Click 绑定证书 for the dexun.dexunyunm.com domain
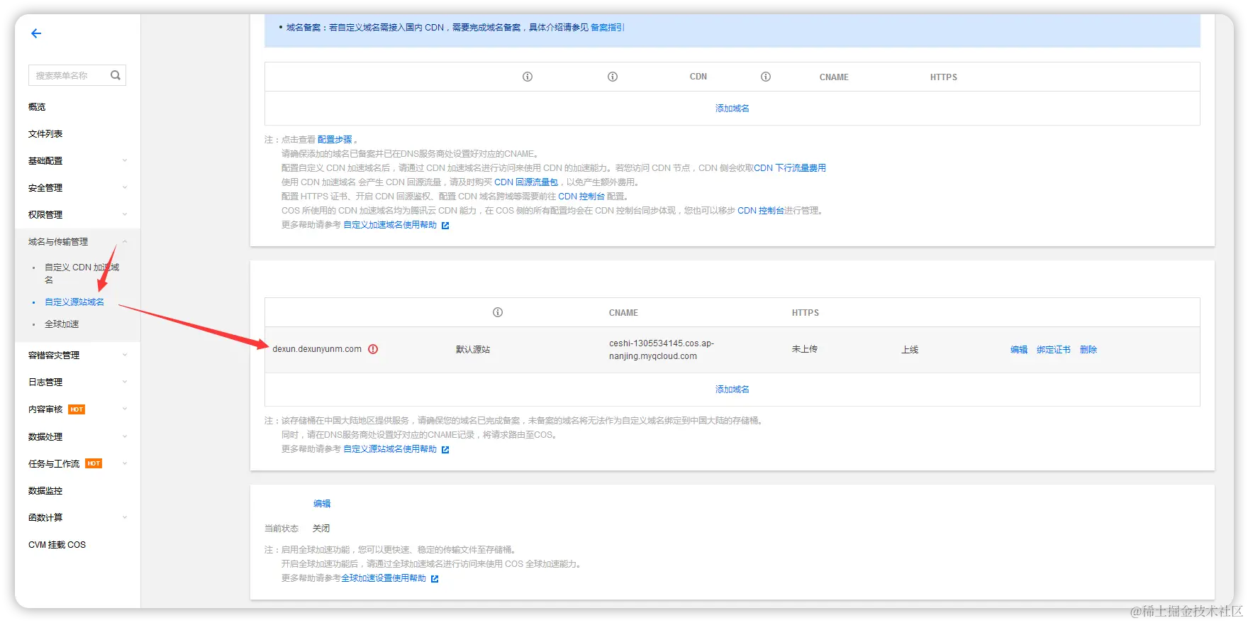The width and height of the screenshot is (1248, 623). [1054, 350]
